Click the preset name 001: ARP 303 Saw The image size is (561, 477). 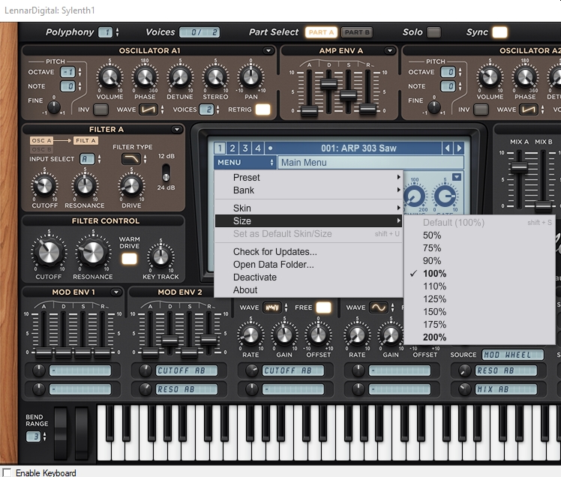[x=358, y=148]
